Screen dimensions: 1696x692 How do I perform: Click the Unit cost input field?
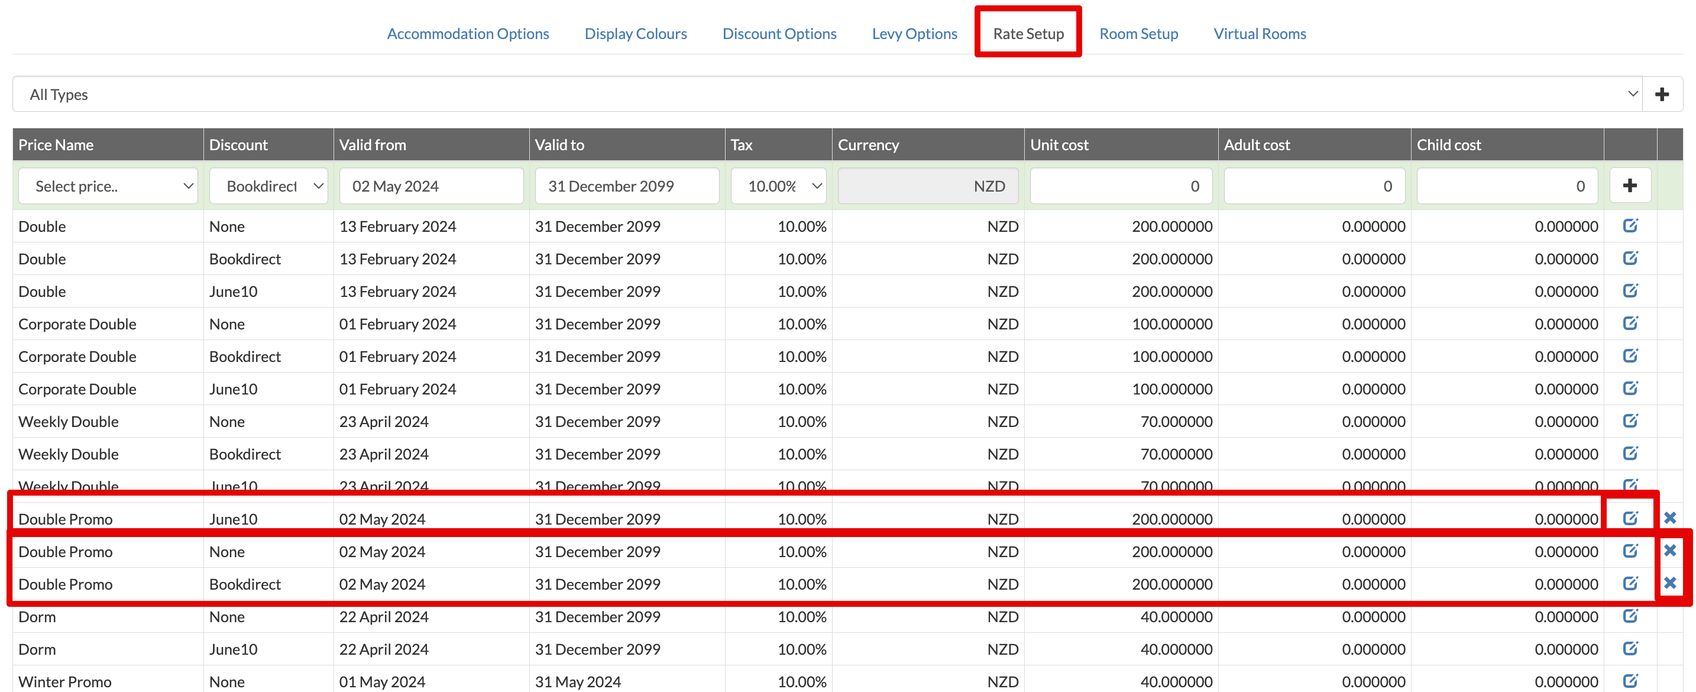pyautogui.click(x=1120, y=186)
